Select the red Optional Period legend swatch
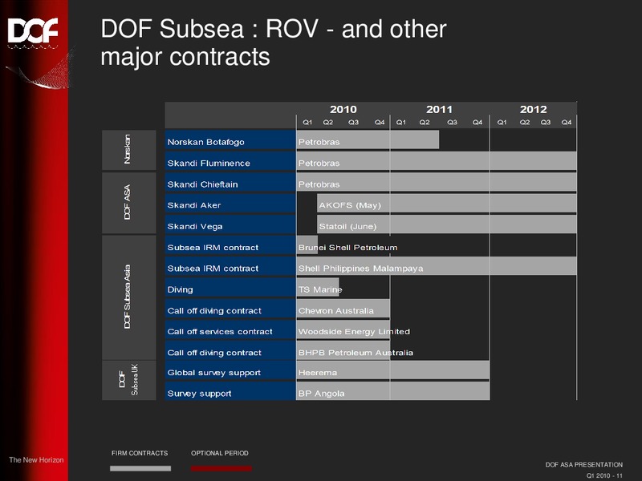This screenshot has height=481, width=642. click(221, 468)
